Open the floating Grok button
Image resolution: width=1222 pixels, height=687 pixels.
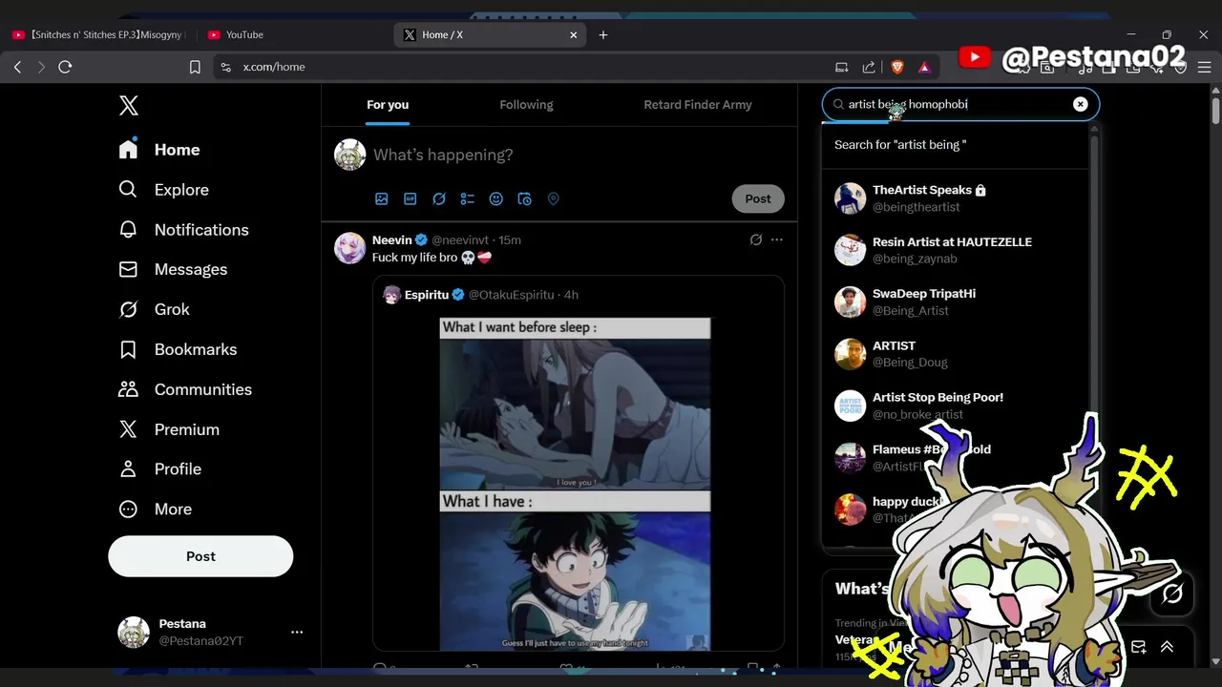point(1172,593)
